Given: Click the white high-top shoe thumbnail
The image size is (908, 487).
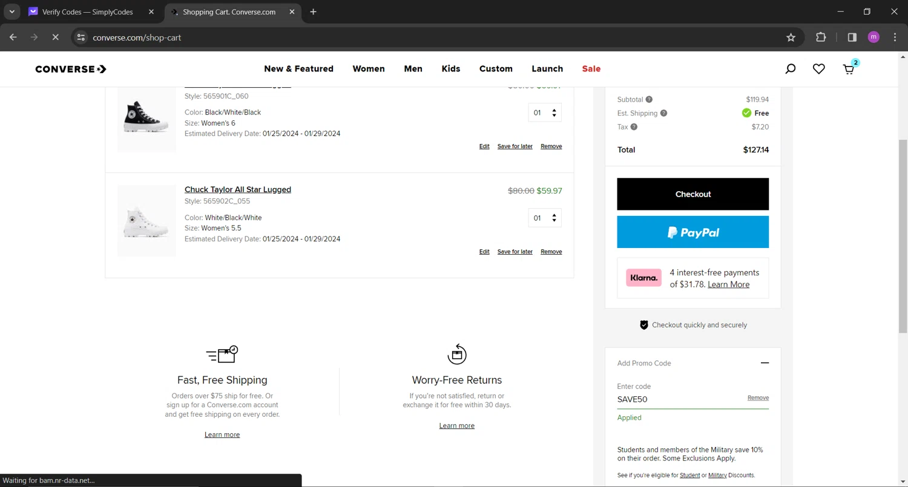Looking at the screenshot, I should [x=146, y=221].
